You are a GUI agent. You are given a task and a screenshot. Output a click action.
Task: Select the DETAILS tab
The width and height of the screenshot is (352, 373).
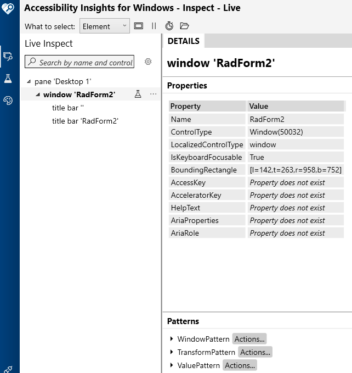[184, 41]
